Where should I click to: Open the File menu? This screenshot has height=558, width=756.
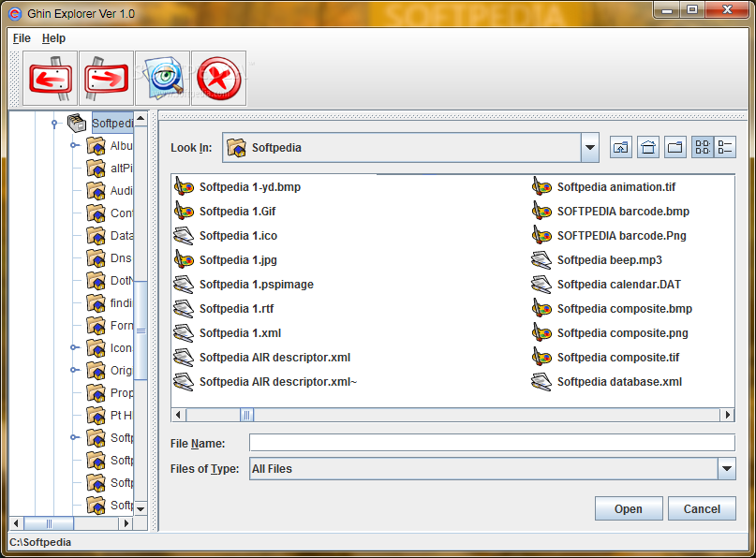22,38
